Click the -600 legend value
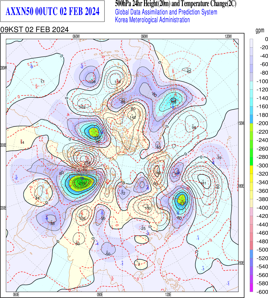268x298 pixels. point(262,292)
